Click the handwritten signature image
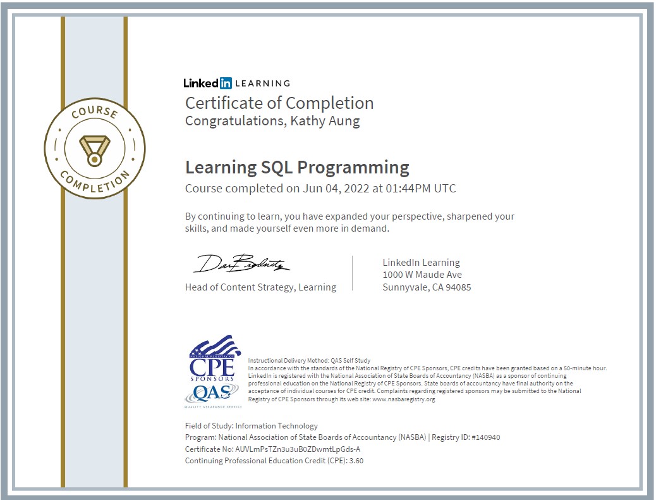The height and width of the screenshot is (500, 656). coord(241,264)
